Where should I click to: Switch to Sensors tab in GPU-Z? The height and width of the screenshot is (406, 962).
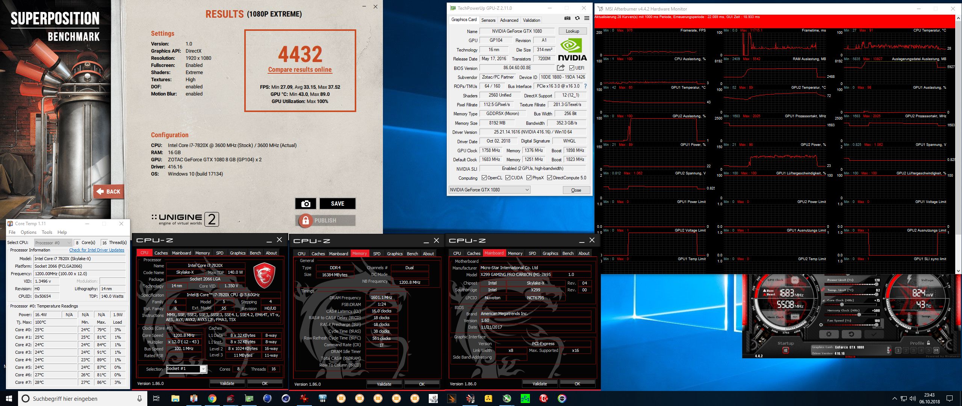tap(488, 20)
